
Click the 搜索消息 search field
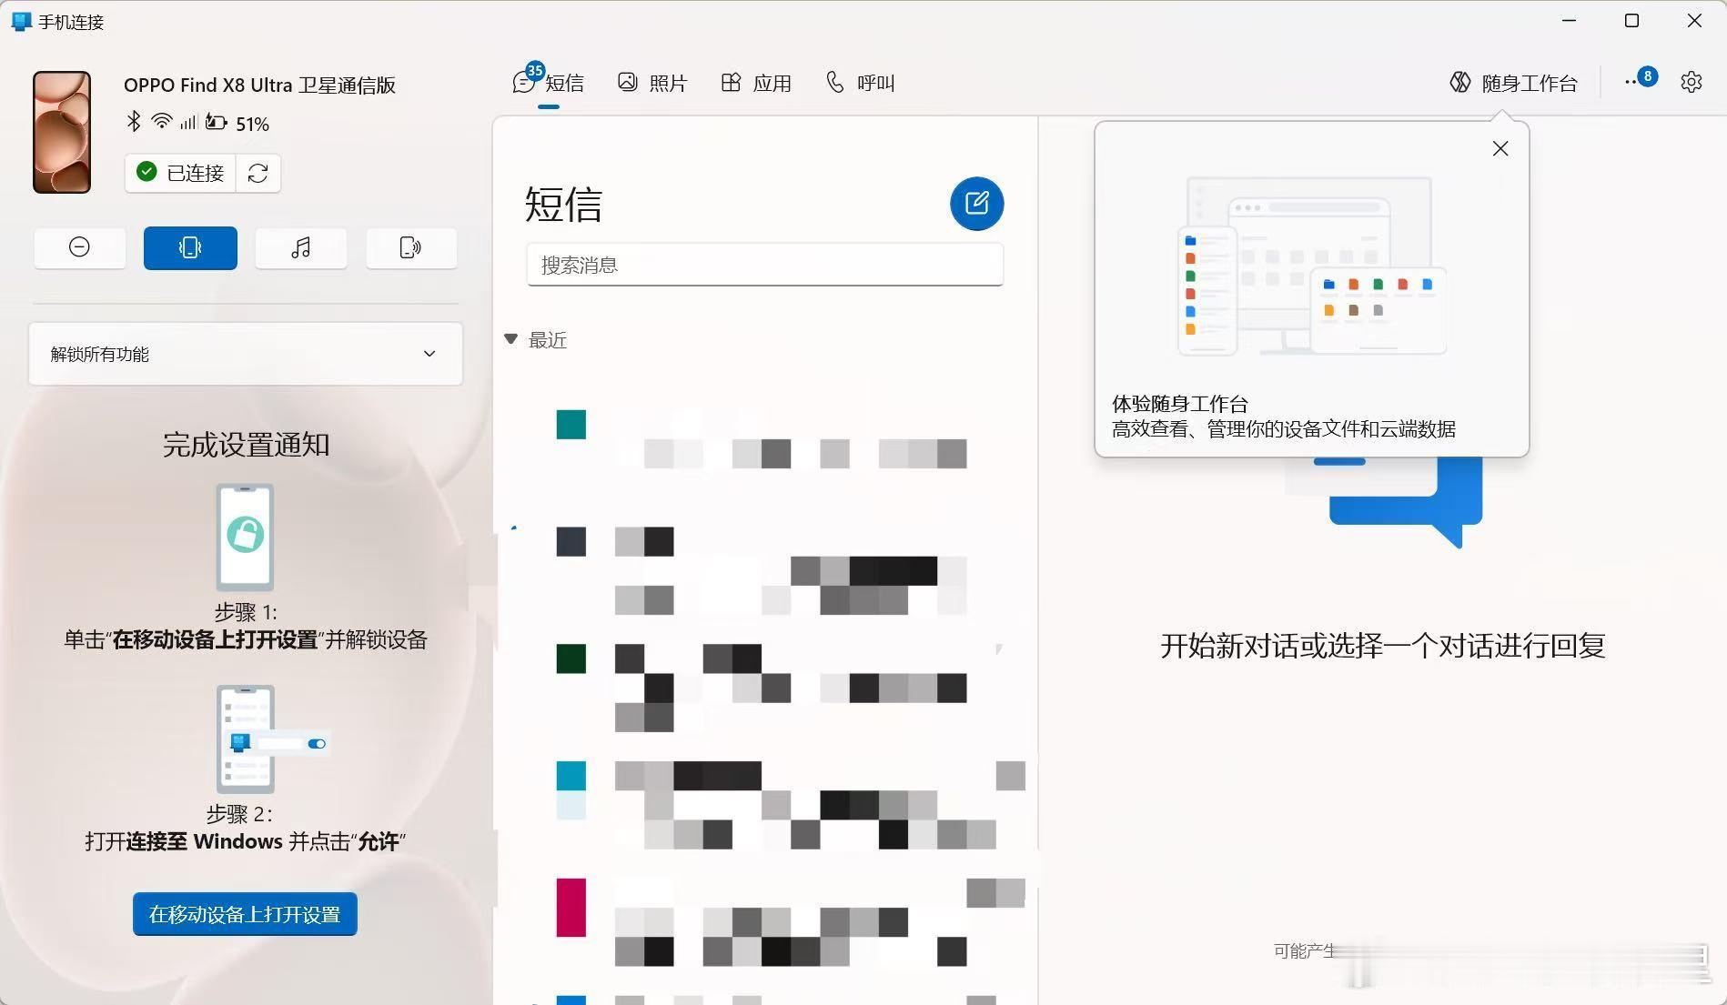click(x=764, y=265)
